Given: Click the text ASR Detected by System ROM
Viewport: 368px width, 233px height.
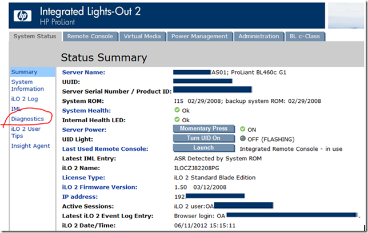Looking at the screenshot, I should pyautogui.click(x=218, y=159).
